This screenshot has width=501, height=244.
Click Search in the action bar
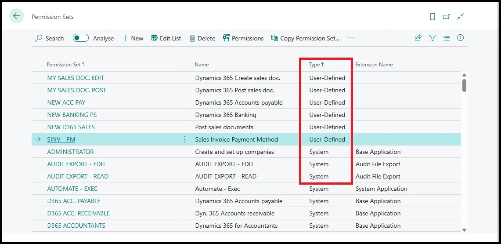click(50, 38)
